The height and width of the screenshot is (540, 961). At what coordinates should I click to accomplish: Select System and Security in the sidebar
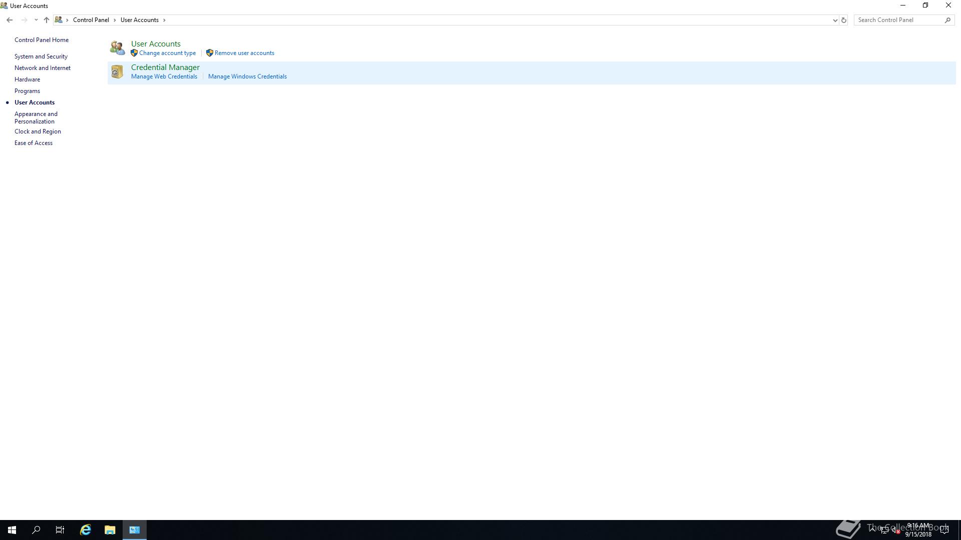coord(41,56)
